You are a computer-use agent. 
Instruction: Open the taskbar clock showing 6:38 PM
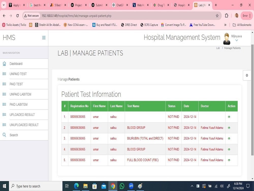tap(238, 186)
